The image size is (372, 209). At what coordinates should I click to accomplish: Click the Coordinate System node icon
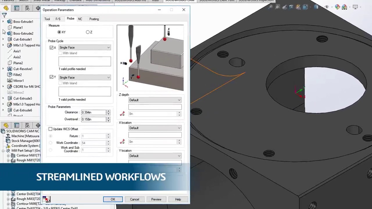click(x=8, y=146)
